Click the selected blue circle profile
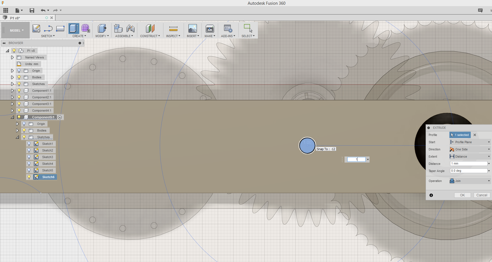492x262 pixels. point(307,145)
